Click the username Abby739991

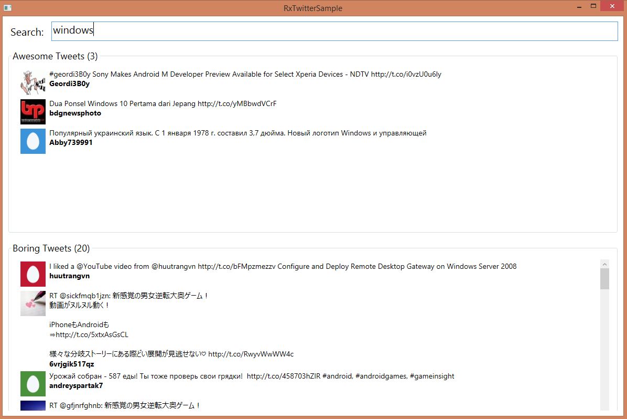[x=71, y=143]
